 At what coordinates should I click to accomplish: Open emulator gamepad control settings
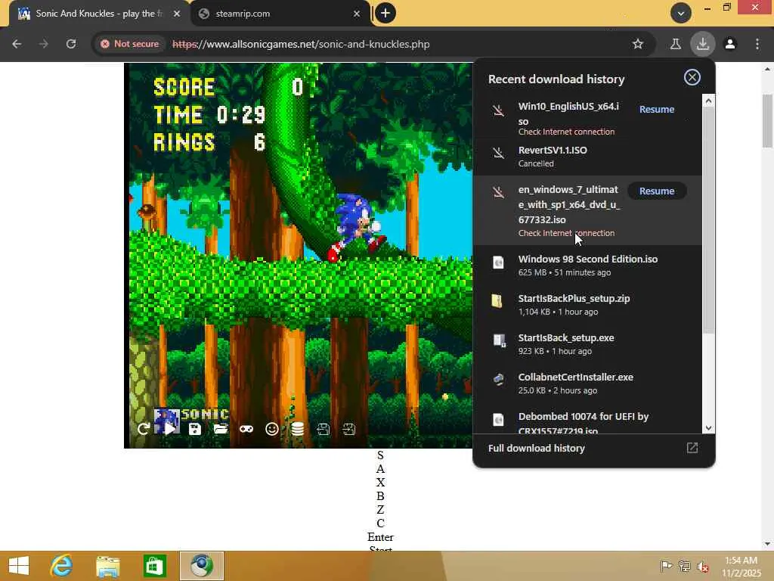tap(246, 429)
